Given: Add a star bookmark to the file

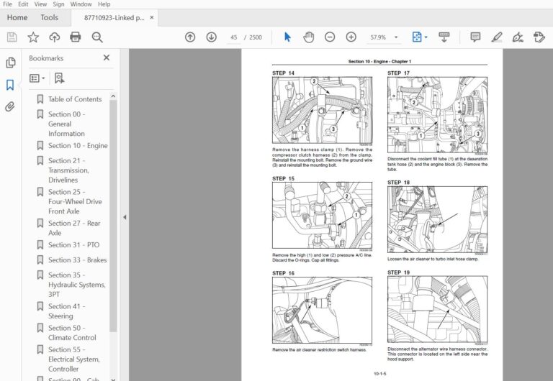Looking at the screenshot, I should [33, 37].
